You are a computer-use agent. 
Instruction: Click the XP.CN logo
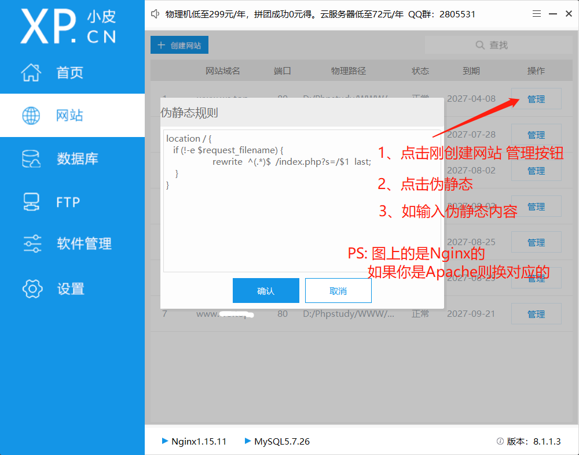68,26
